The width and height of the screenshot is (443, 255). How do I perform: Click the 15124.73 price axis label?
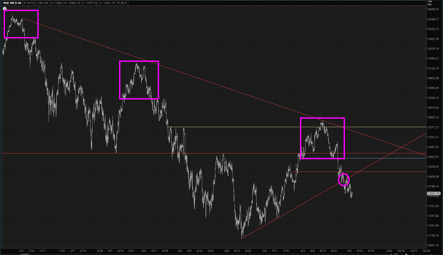(x=433, y=68)
